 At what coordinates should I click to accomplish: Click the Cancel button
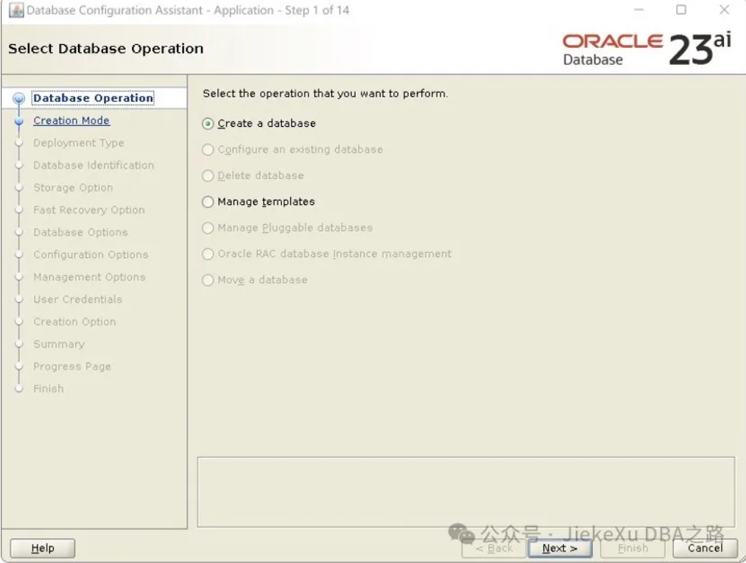(705, 548)
